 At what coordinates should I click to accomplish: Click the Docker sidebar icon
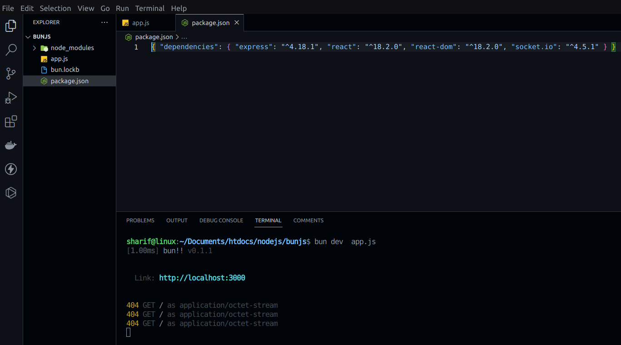[x=10, y=145]
